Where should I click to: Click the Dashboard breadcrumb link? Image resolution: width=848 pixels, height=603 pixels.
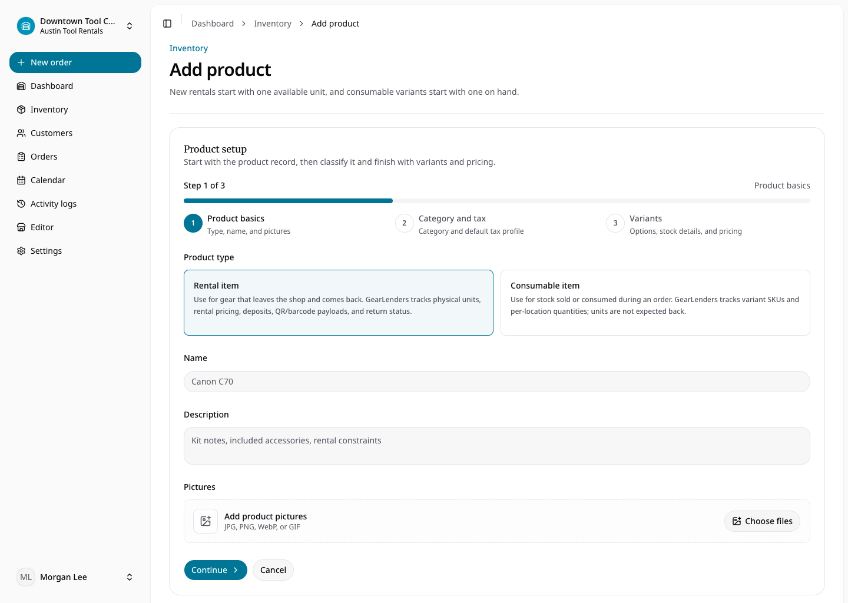[x=213, y=24]
